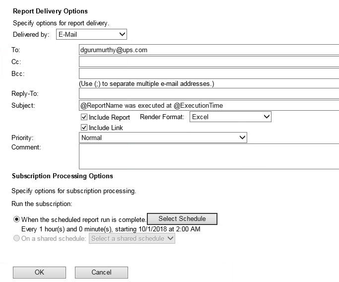Select the scheduled report run radio button
This screenshot has width=339, height=282.
pos(16,219)
